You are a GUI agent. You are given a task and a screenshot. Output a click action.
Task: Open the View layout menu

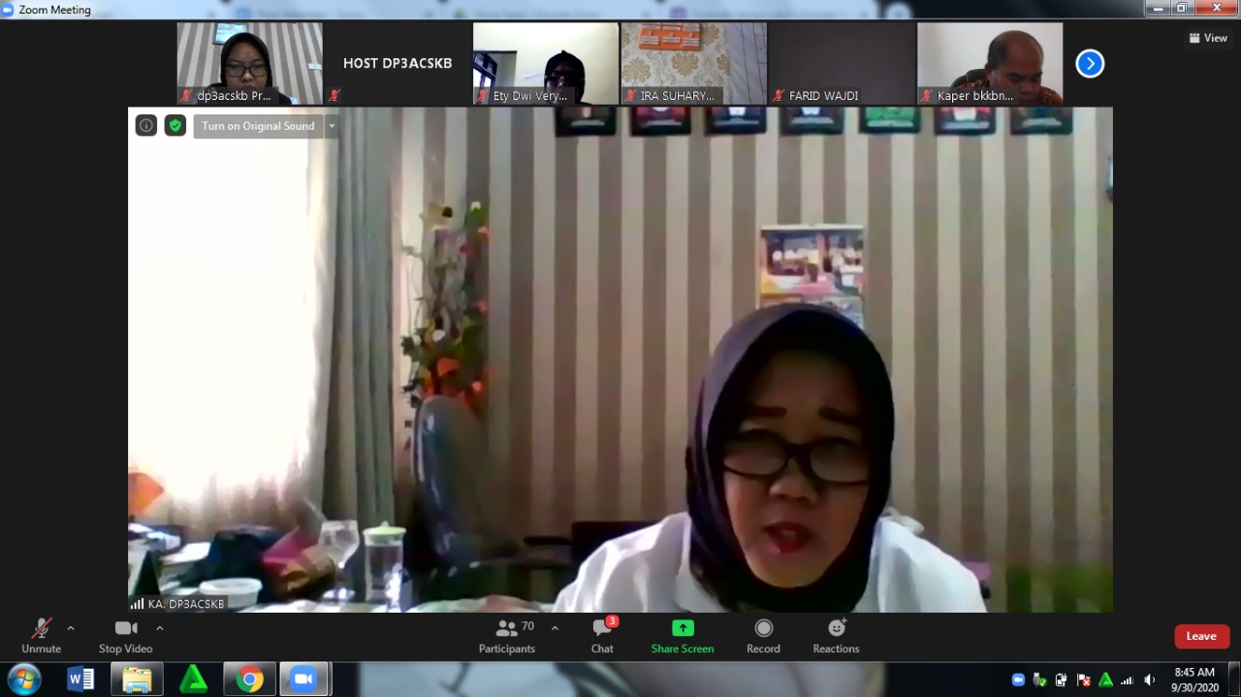pyautogui.click(x=1208, y=38)
